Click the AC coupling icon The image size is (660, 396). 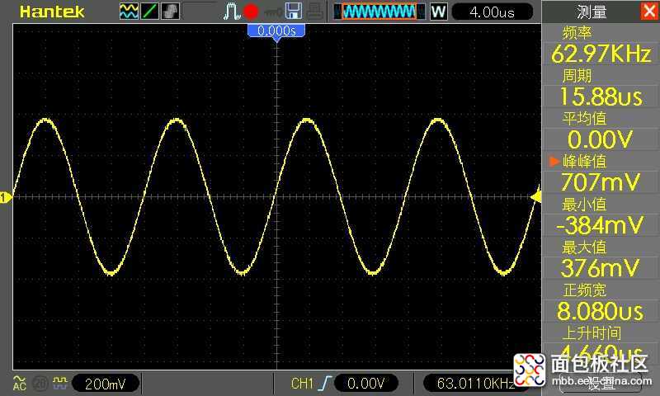19,383
